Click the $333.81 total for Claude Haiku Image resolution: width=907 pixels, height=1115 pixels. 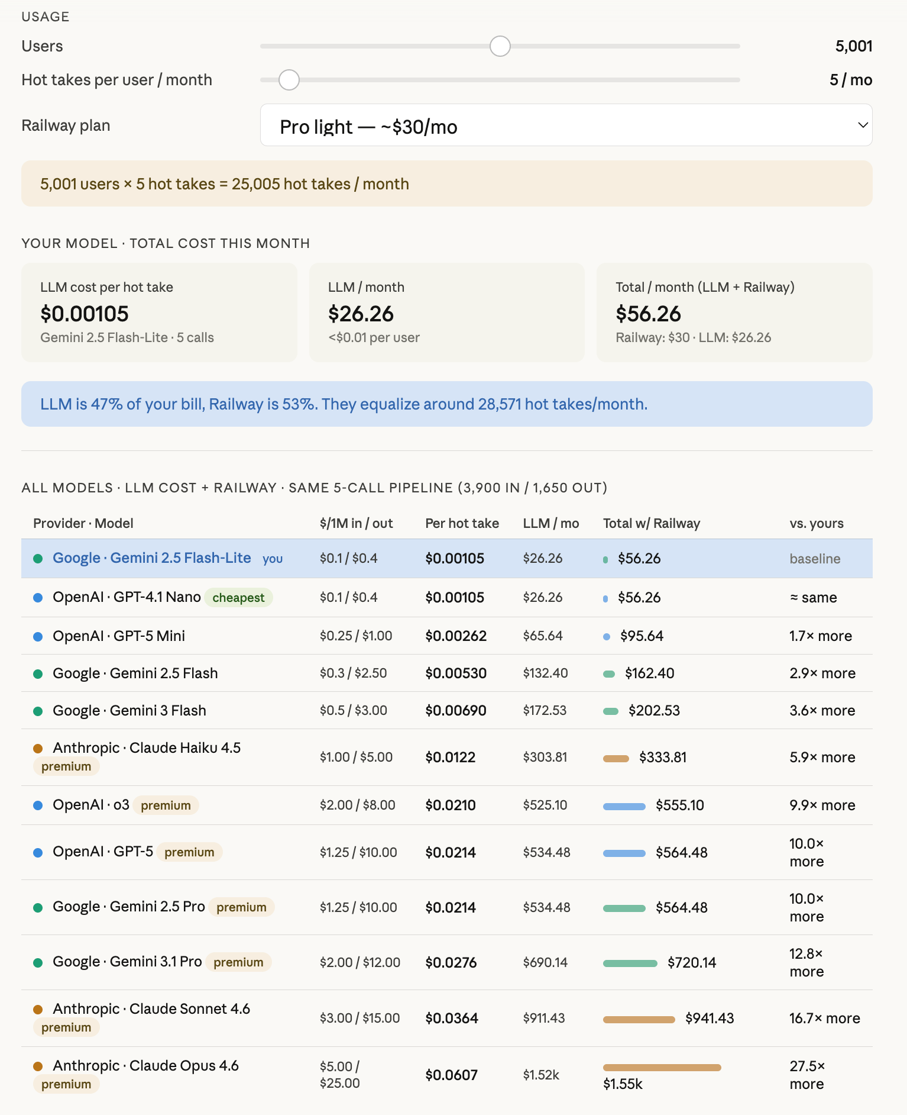tap(663, 758)
